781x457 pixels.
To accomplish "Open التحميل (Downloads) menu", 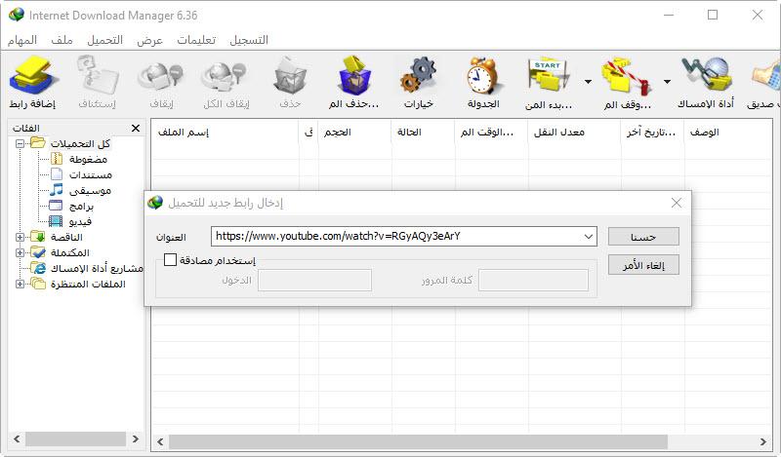I will click(104, 40).
